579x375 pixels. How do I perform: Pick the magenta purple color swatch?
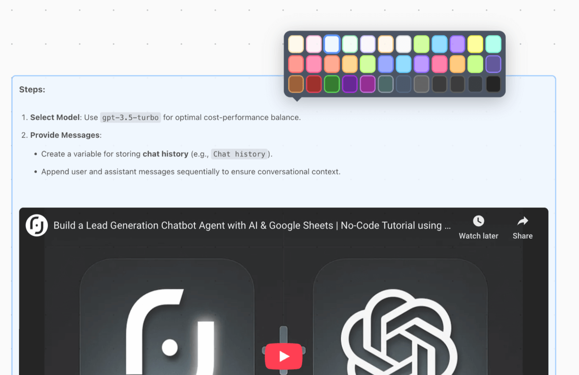[368, 84]
